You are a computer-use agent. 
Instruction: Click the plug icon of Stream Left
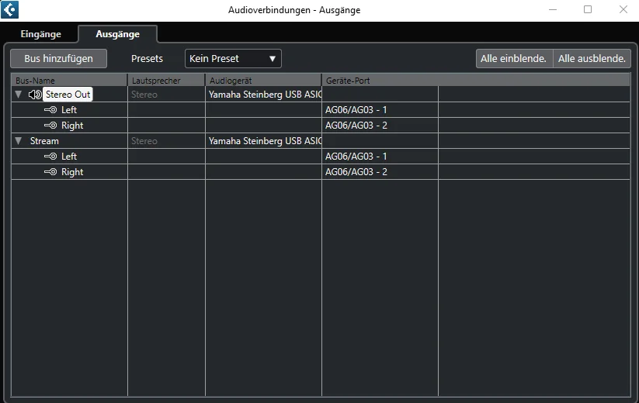(50, 156)
